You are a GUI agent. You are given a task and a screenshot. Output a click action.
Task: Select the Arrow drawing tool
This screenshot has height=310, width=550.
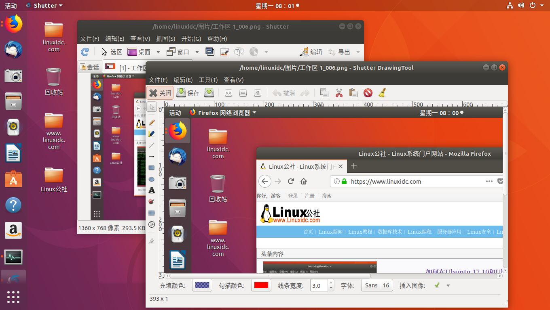[x=152, y=156]
